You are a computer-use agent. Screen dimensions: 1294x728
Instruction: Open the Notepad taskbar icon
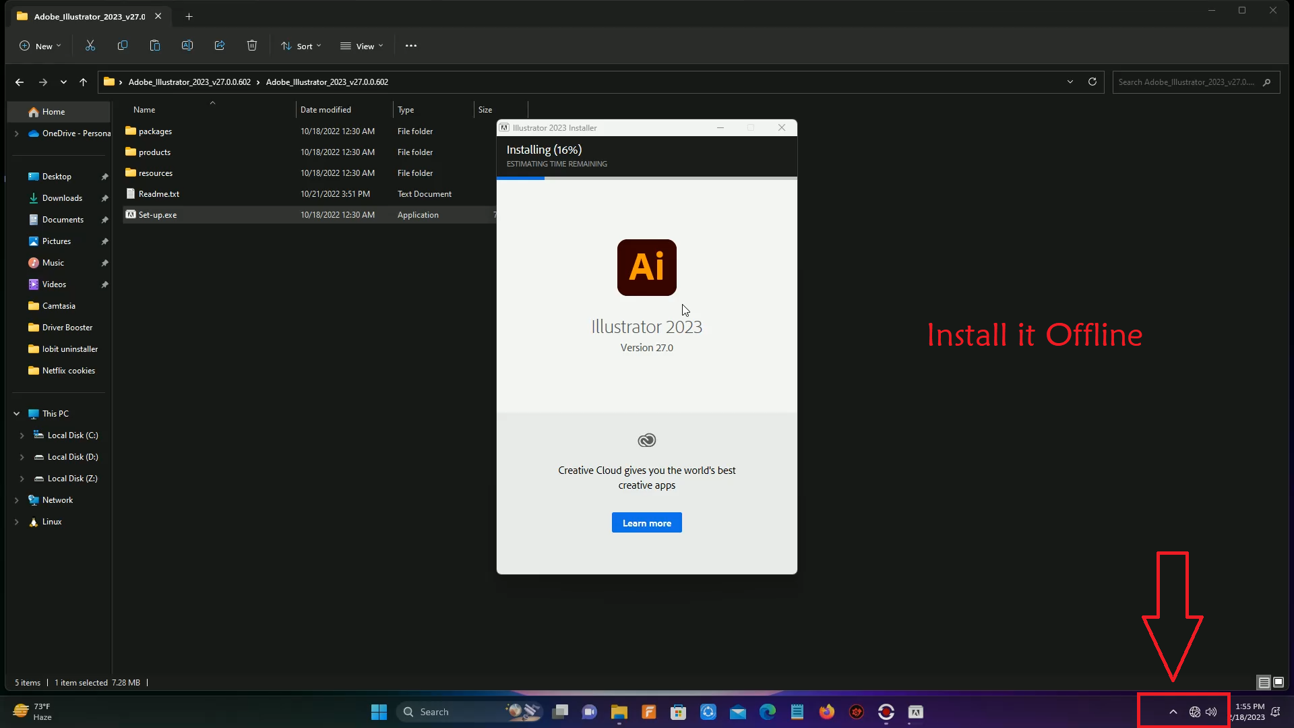pyautogui.click(x=797, y=712)
